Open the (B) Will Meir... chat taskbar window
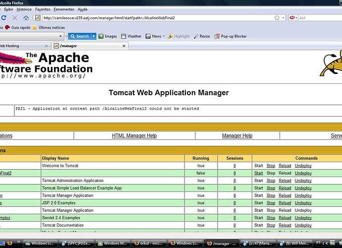The height and width of the screenshot is (248, 342). pos(294,243)
